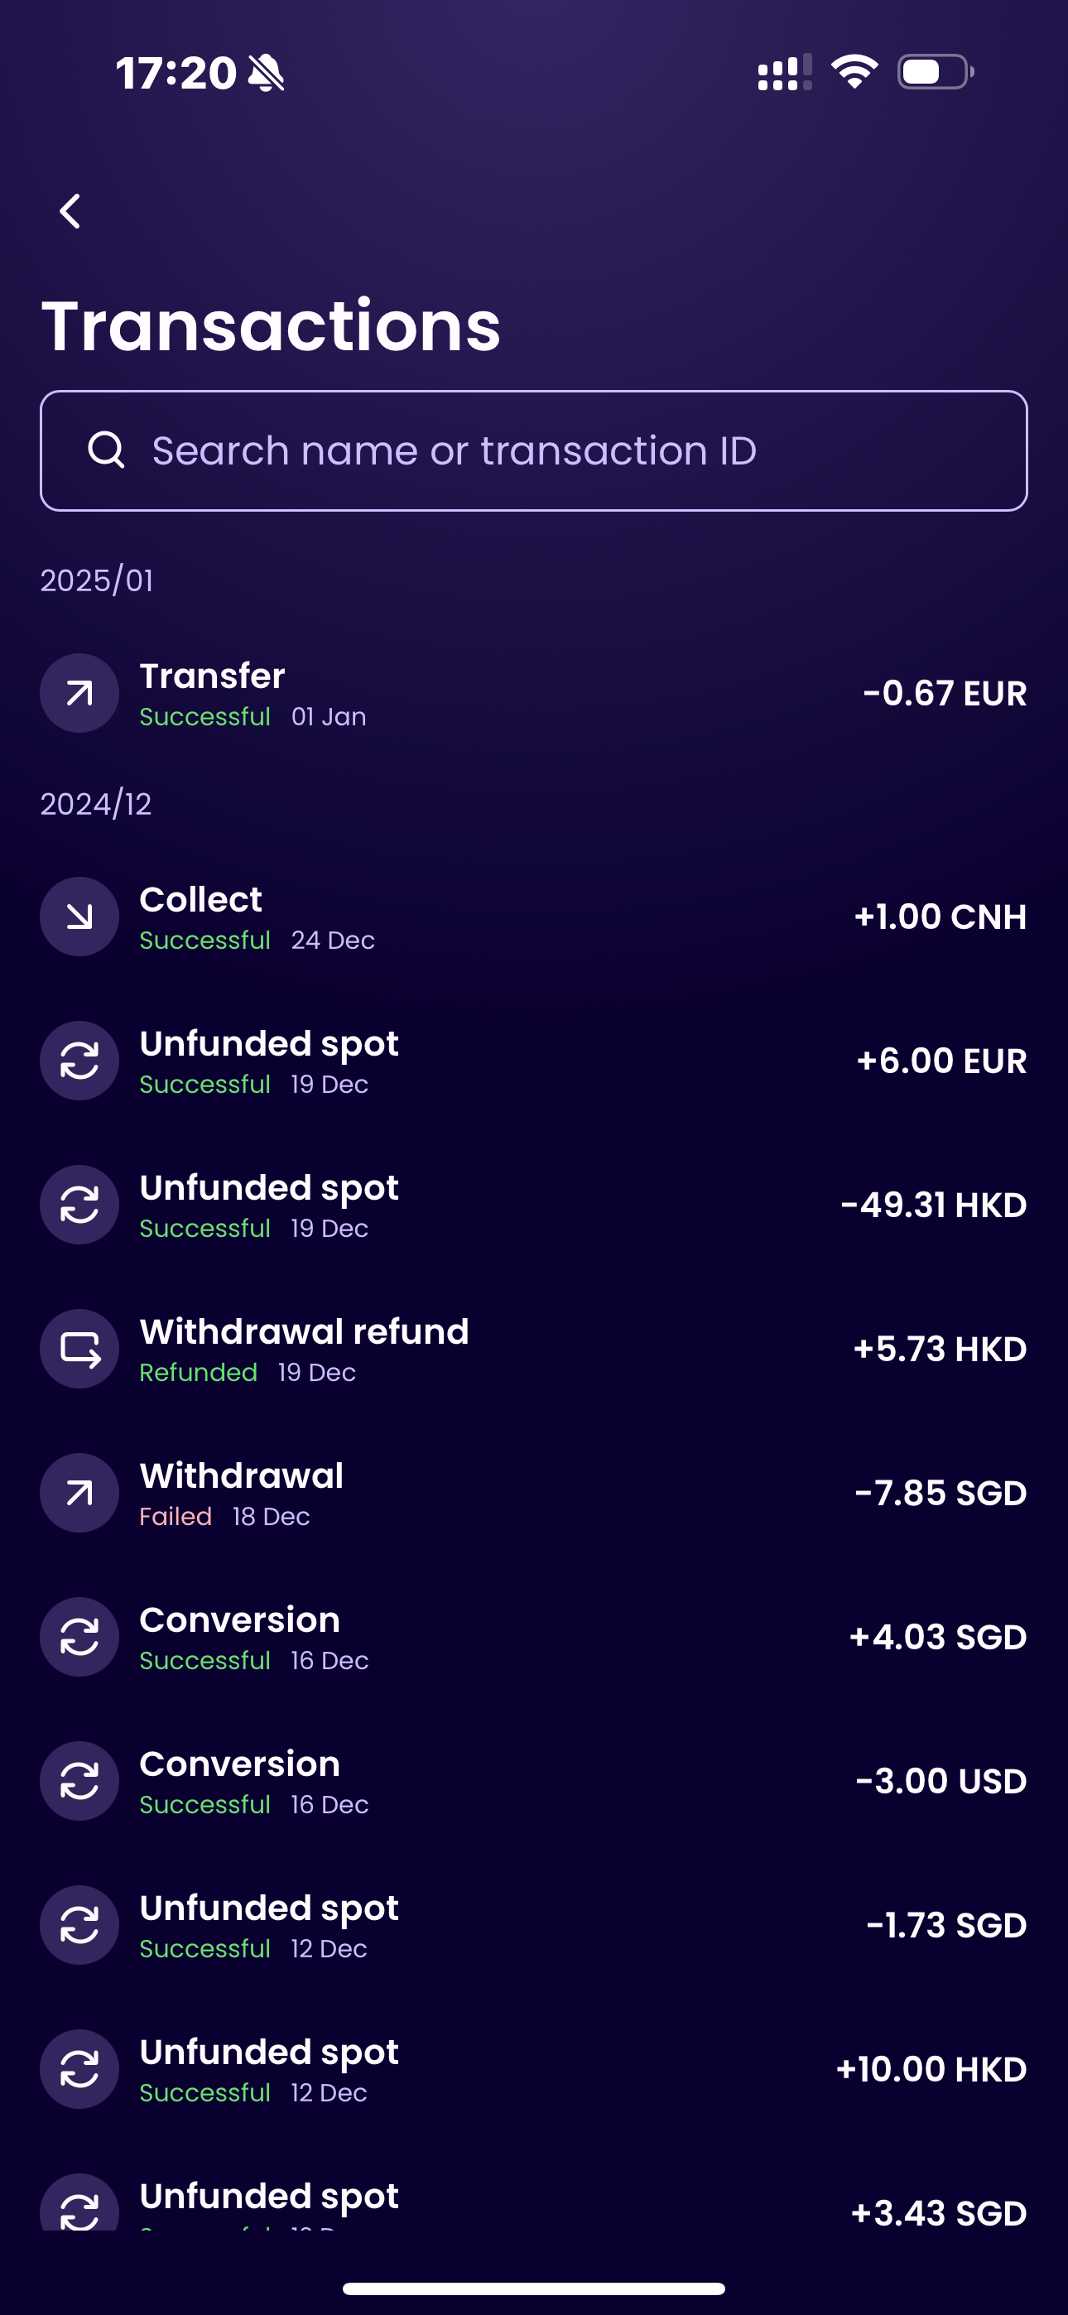This screenshot has width=1068, height=2315.
Task: Focus the Search name or transaction ID field
Action: tap(540, 450)
